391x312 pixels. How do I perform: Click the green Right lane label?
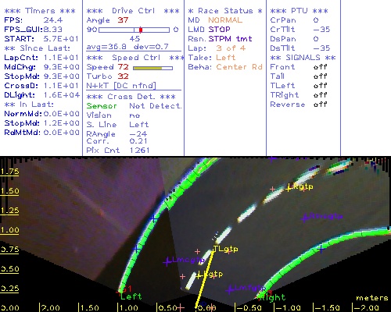click(x=273, y=297)
